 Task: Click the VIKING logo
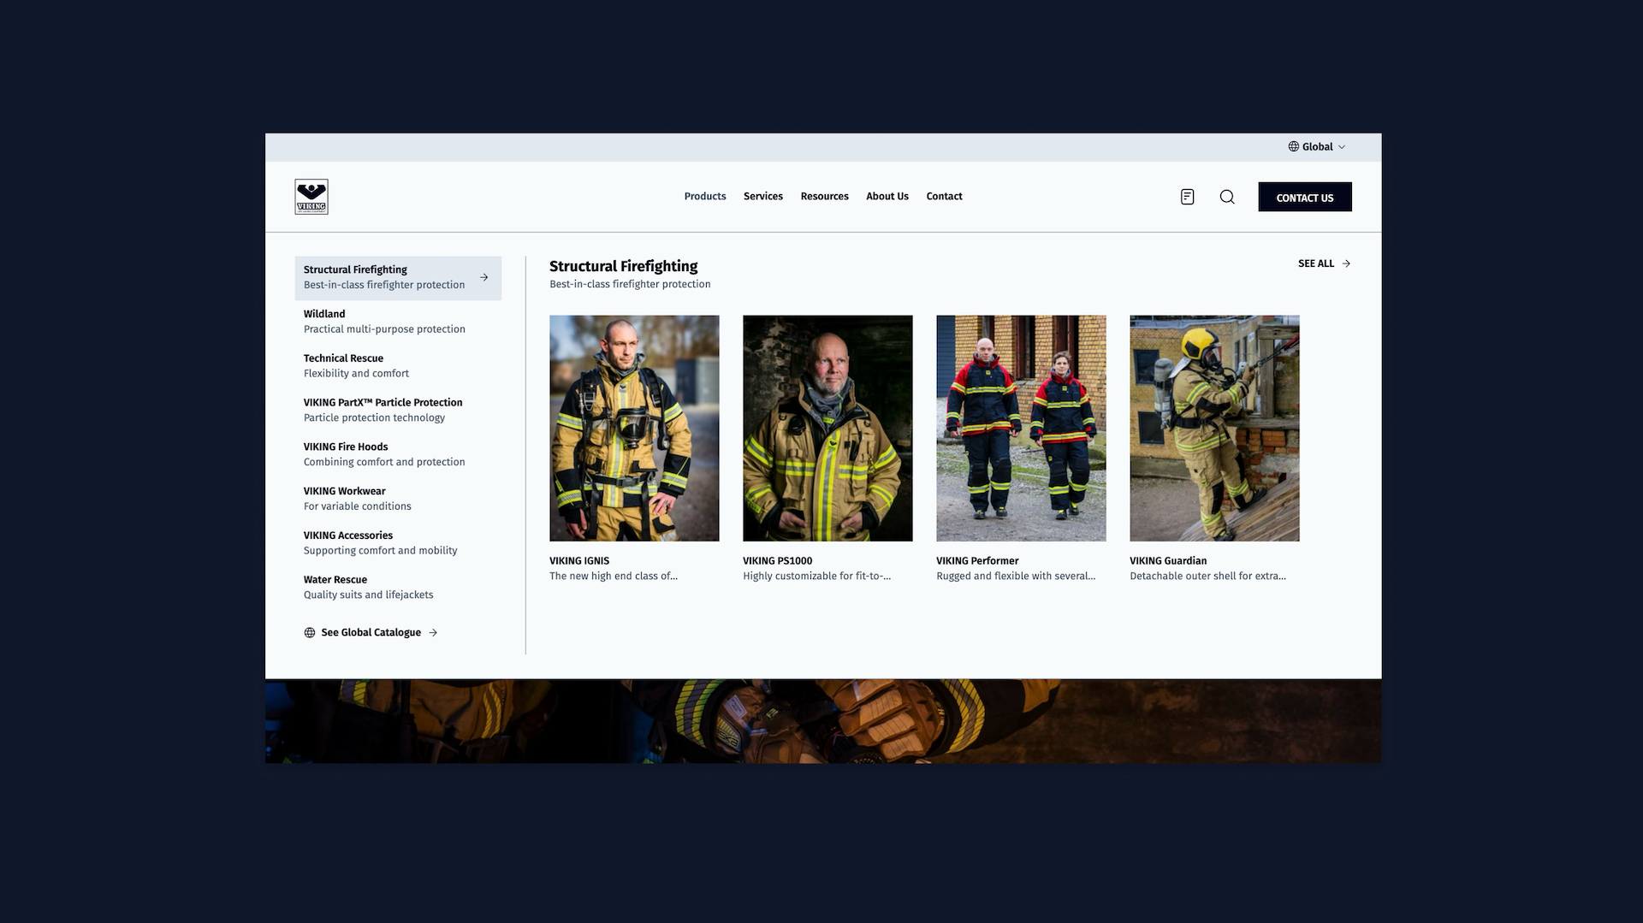point(311,197)
